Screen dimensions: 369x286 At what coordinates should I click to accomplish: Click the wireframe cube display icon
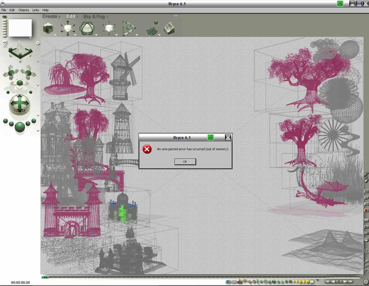[367, 251]
